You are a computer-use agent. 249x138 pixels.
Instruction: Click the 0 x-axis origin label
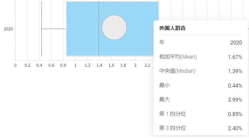click(x=15, y=65)
